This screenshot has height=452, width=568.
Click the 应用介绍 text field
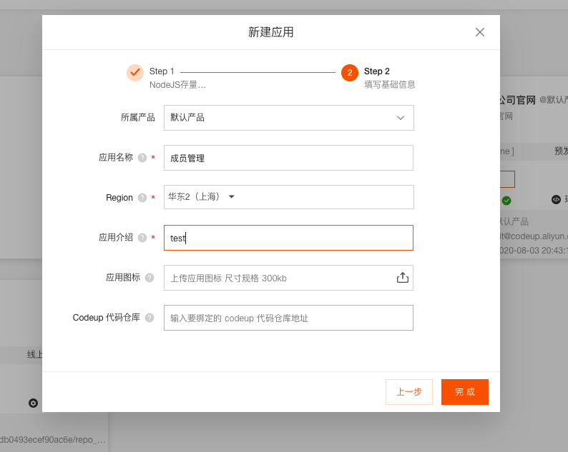coord(288,238)
